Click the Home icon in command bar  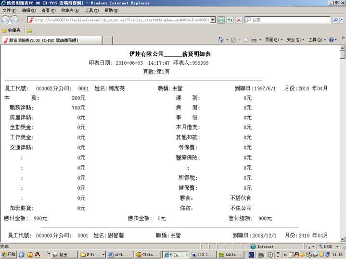tap(221, 40)
